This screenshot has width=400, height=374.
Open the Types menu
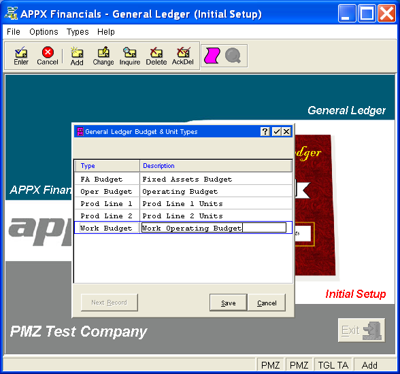tap(78, 32)
